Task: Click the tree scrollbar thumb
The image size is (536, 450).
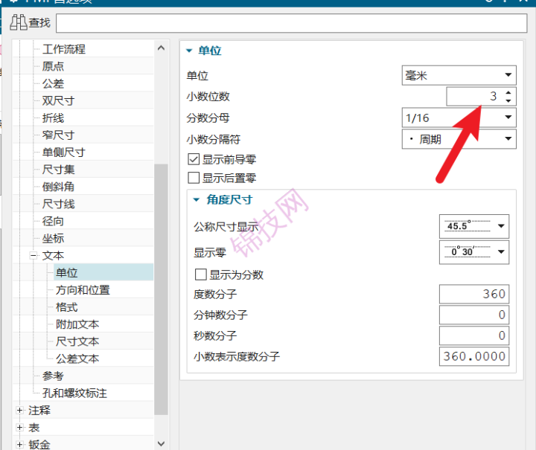Action: point(161,289)
